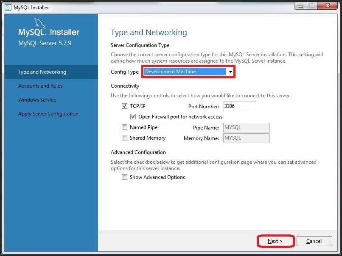Click the Next button
The height and width of the screenshot is (256, 342).
pos(275,241)
